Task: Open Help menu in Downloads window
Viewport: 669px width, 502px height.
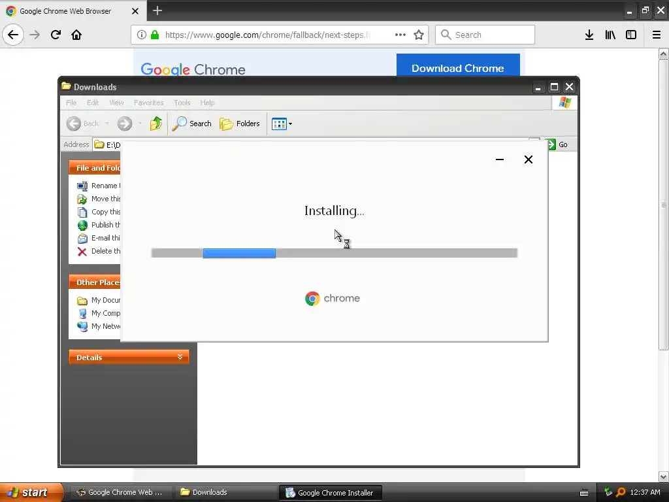Action: point(207,103)
